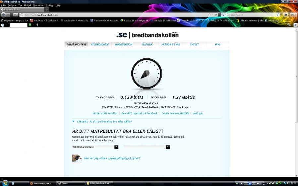The image size is (298, 186).
Task: Click the wrench icon below the bookmarks bar
Action: click(289, 25)
